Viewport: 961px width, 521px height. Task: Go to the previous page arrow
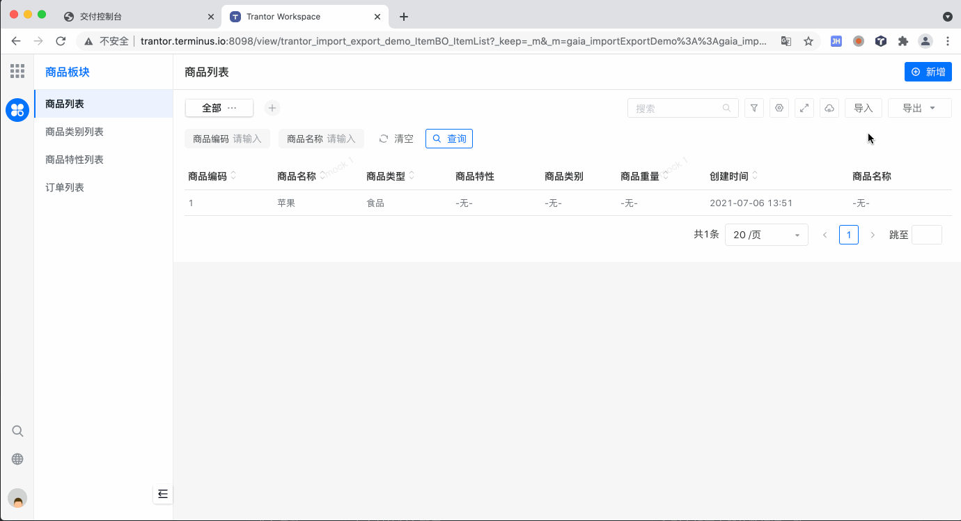point(825,235)
